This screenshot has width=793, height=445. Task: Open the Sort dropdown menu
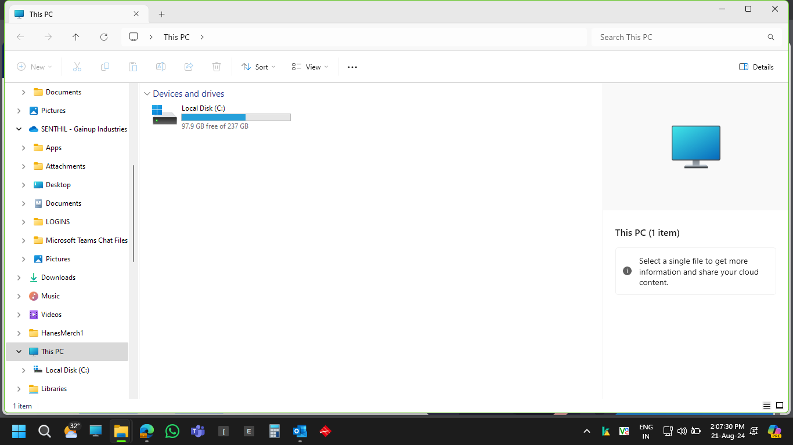[x=259, y=67]
